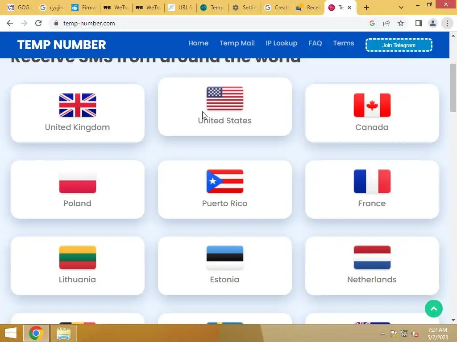Screen dimensions: 457x342
Task: Open the Temp Mail nav link
Action: (237, 43)
